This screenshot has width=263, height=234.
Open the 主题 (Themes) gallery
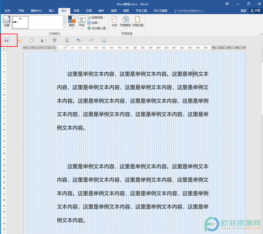click(x=6, y=23)
